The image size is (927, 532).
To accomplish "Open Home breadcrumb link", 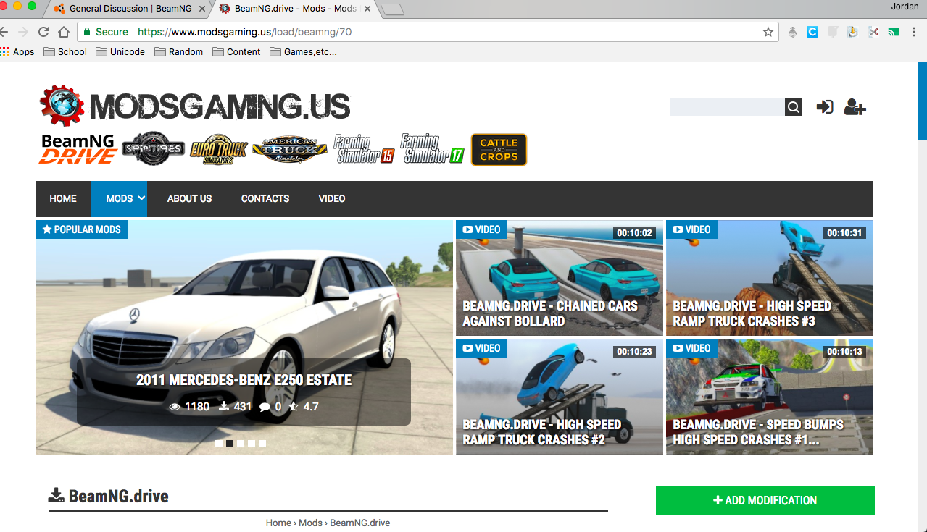I will coord(278,523).
